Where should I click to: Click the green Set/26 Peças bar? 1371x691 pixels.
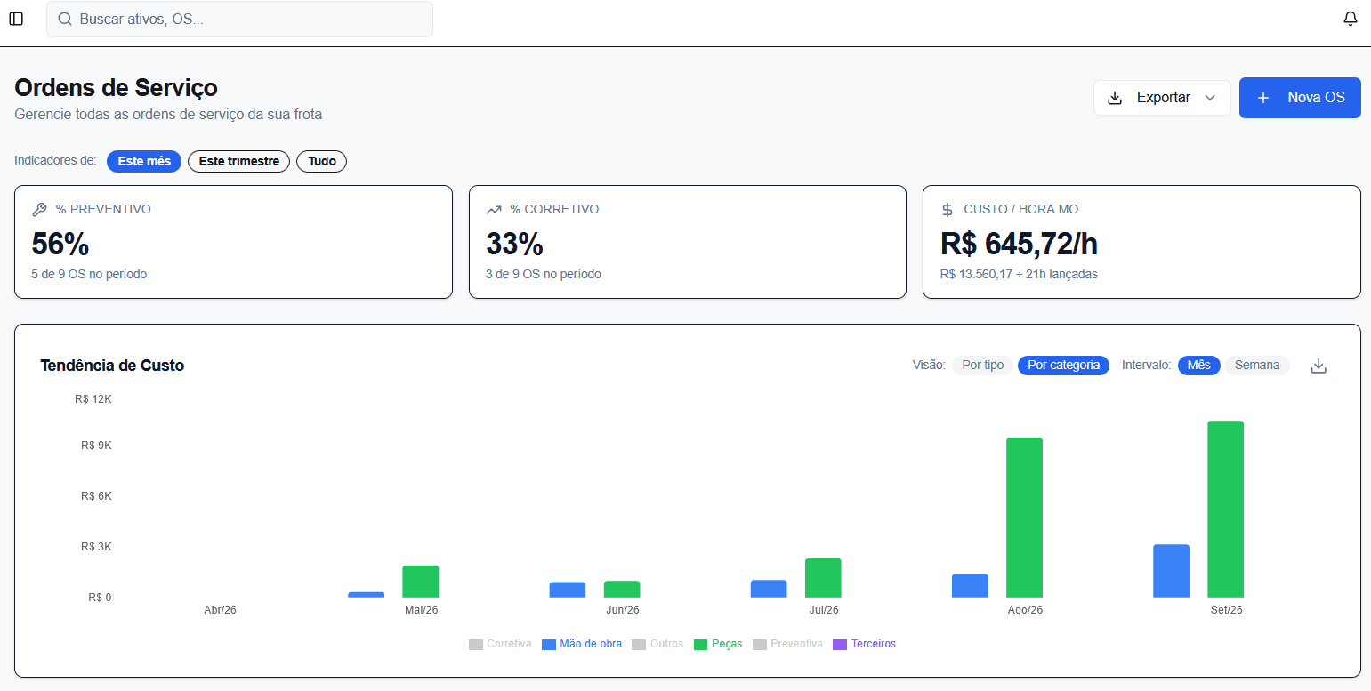1225,509
